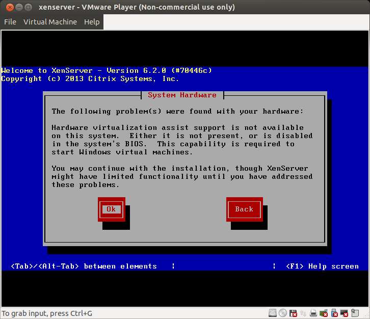Click the disconnected floppy drive icon
370x319 pixels.
(294, 313)
